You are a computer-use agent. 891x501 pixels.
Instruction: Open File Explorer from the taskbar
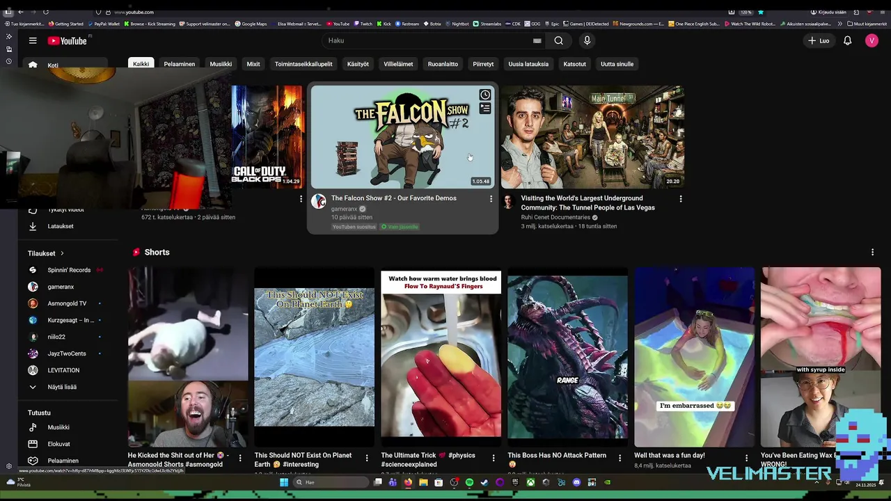[x=423, y=482]
